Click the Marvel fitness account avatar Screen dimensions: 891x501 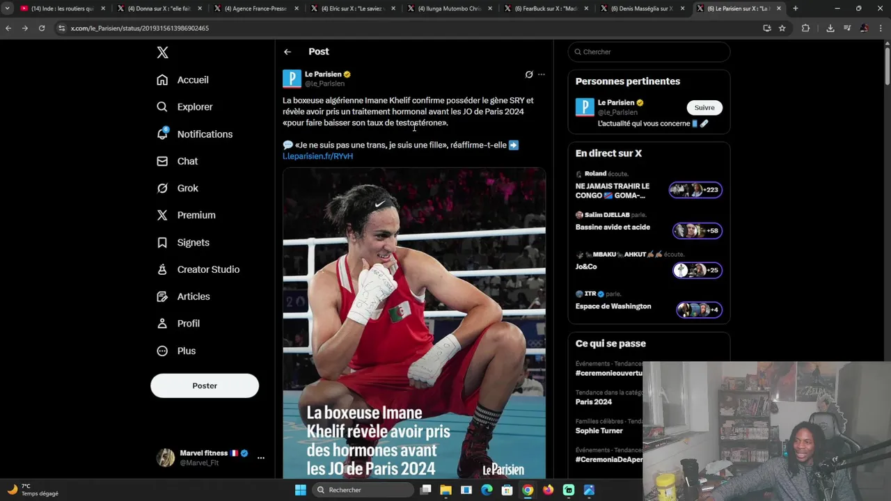166,458
